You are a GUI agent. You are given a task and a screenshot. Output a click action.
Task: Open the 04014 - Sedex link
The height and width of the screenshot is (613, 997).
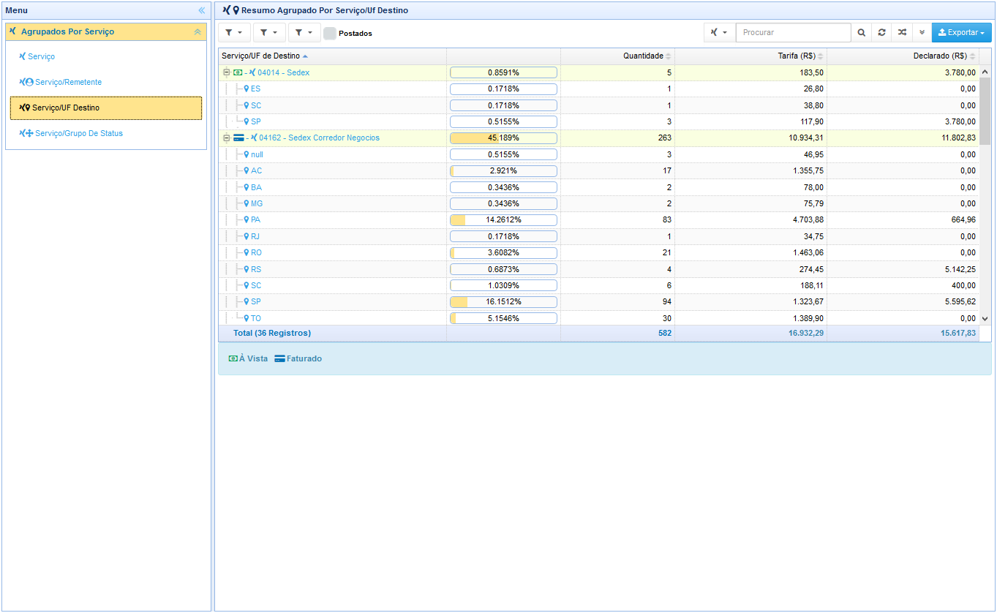point(283,72)
